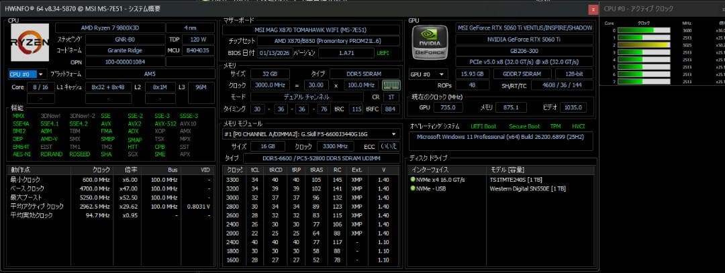Click the Microsoft Windows 11 Professional OS field
This screenshot has height=273, width=725.
(x=501, y=141)
